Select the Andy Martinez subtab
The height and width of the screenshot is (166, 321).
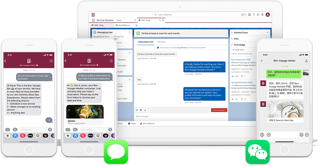[124, 25]
